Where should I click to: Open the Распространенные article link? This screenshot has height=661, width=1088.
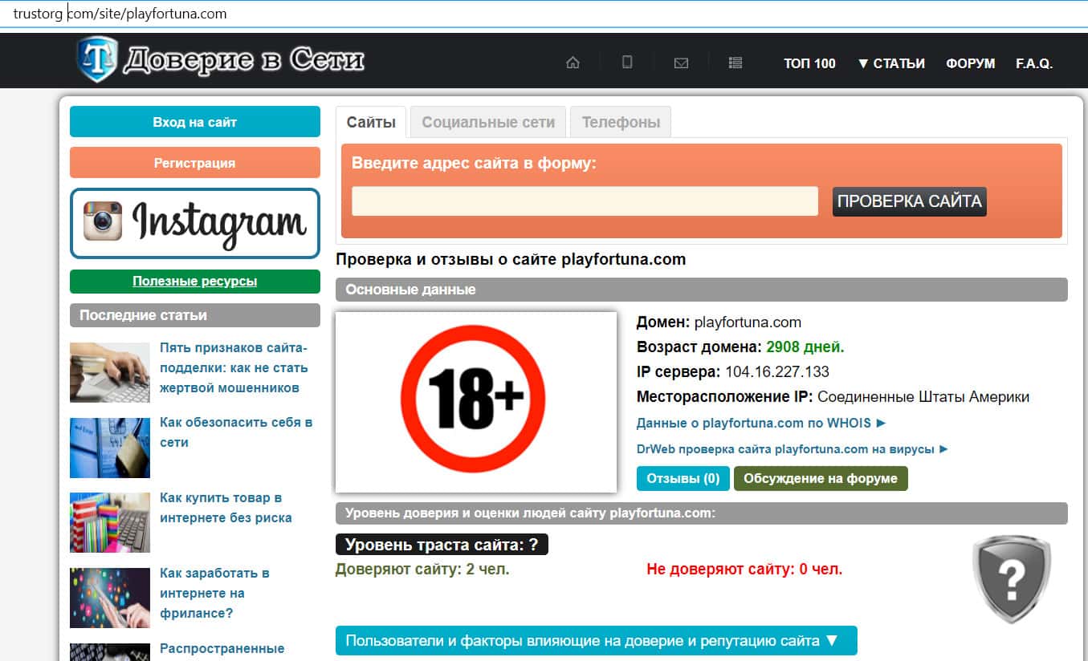coord(222,648)
